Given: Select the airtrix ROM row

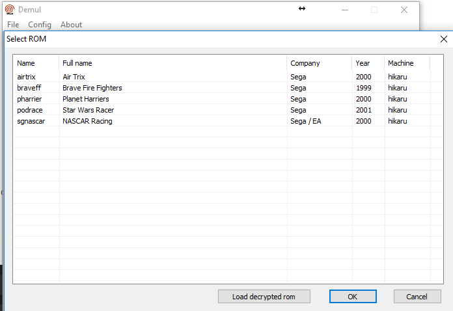Looking at the screenshot, I should pyautogui.click(x=228, y=77).
